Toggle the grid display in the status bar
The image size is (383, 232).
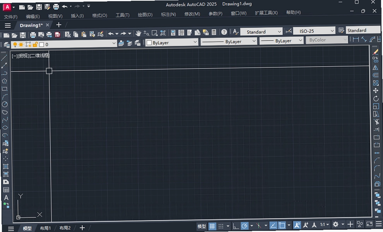click(x=212, y=226)
